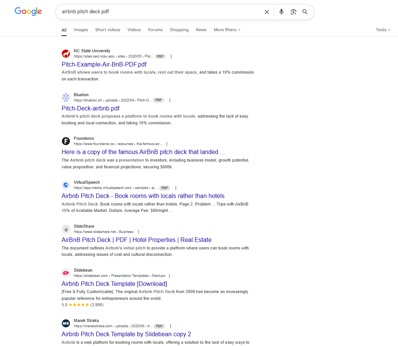Click the VirtualSpeech globe favicon
Viewport: 398px width, 346px height.
pyautogui.click(x=66, y=185)
